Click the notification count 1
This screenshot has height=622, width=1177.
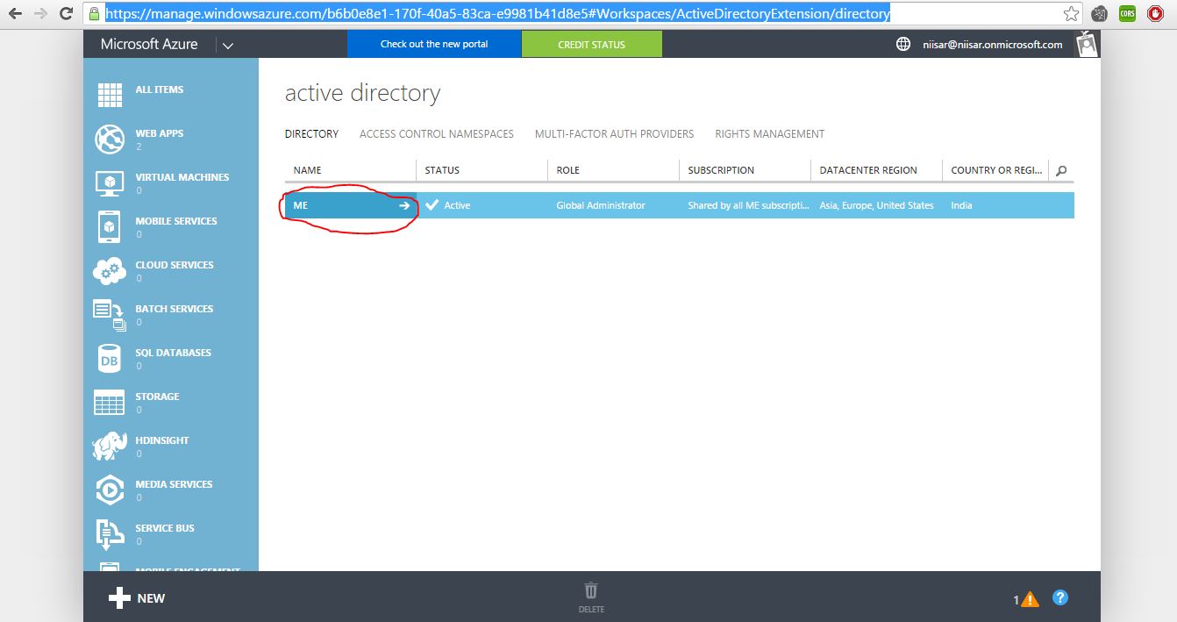(x=1016, y=600)
